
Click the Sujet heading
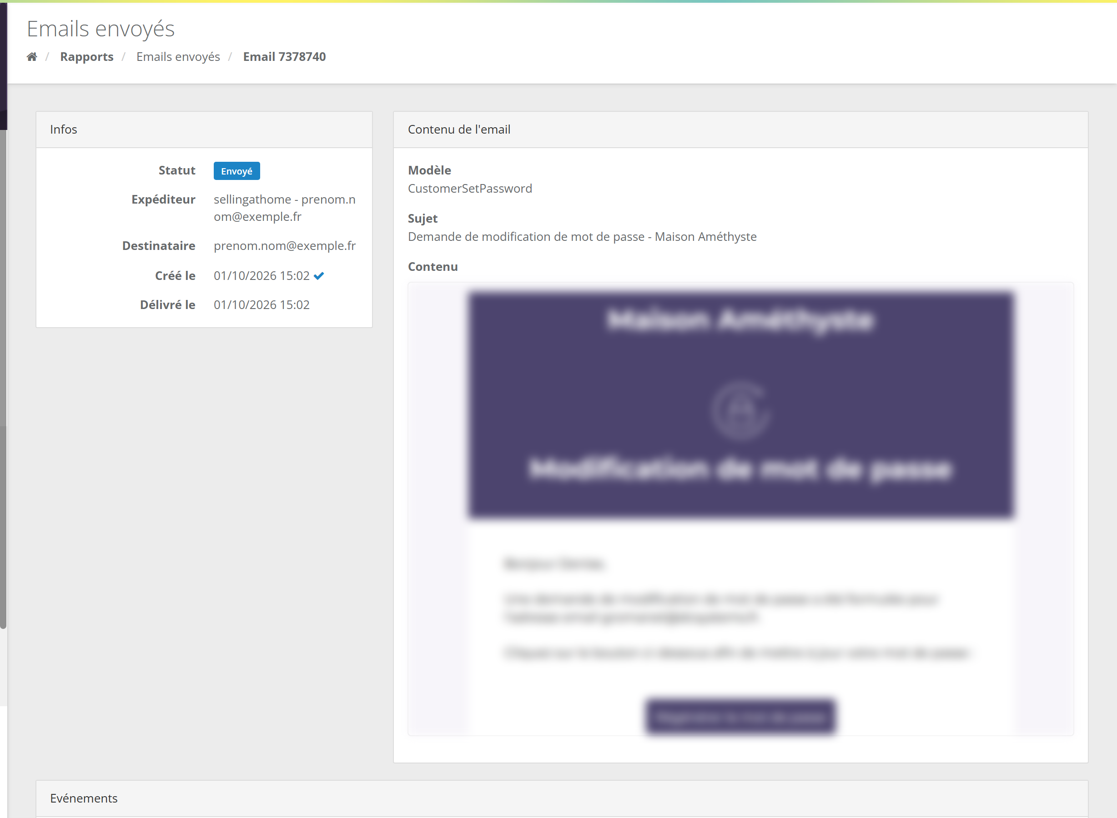click(423, 219)
